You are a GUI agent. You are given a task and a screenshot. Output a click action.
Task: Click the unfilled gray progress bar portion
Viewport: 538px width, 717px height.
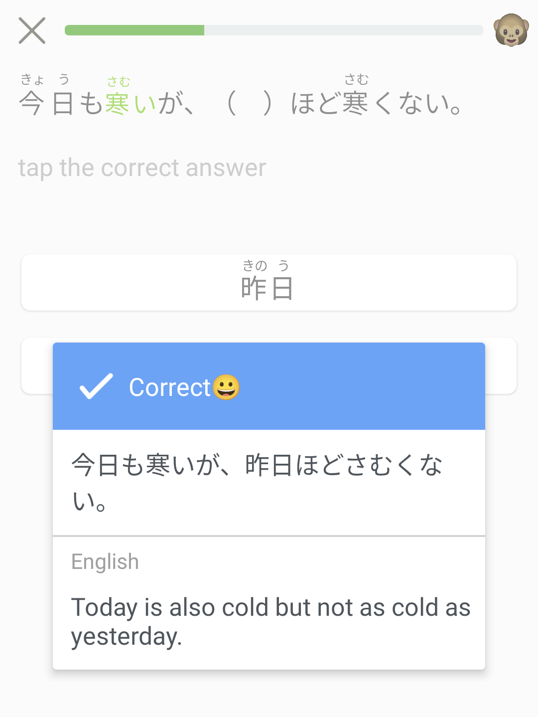343,30
